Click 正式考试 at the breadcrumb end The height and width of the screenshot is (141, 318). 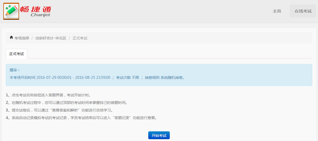[x=80, y=38]
